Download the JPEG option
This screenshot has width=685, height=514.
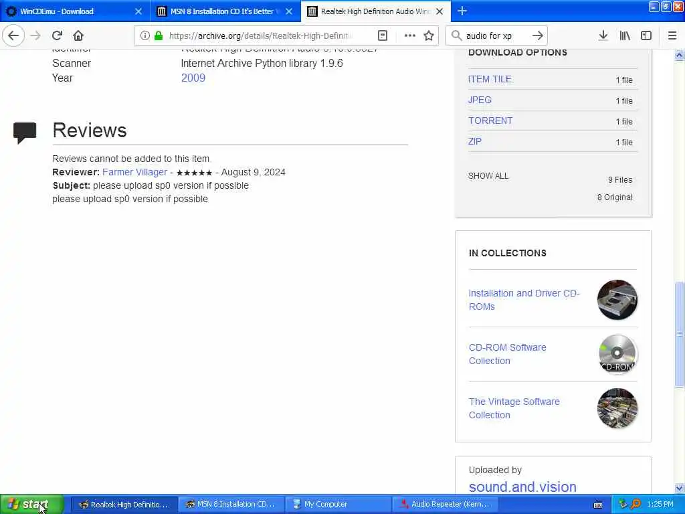click(480, 100)
